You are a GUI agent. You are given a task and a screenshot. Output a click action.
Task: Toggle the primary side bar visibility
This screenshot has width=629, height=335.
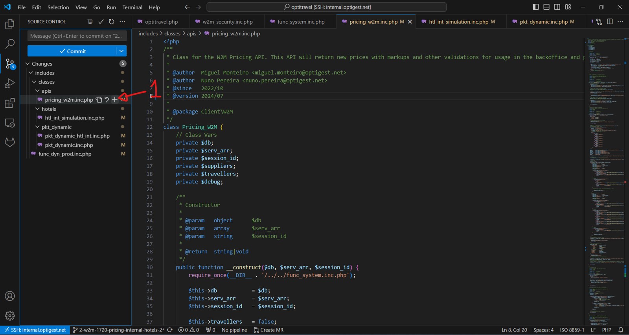pos(536,7)
